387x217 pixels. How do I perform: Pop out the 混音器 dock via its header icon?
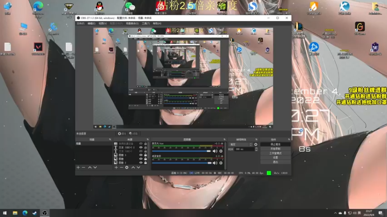pyautogui.click(x=224, y=139)
